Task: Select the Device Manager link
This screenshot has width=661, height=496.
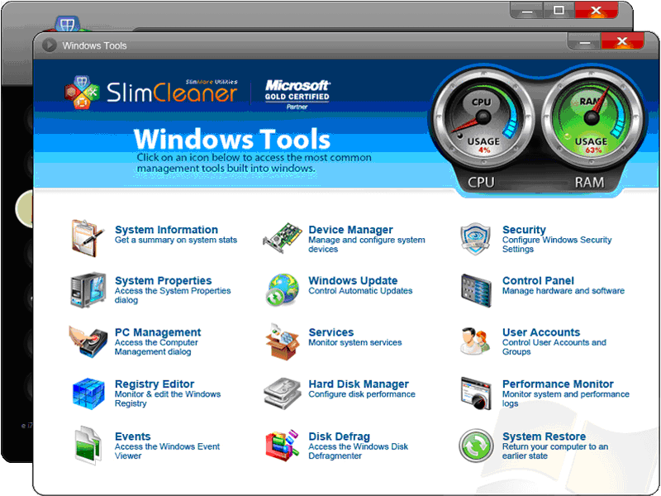Action: (x=350, y=230)
